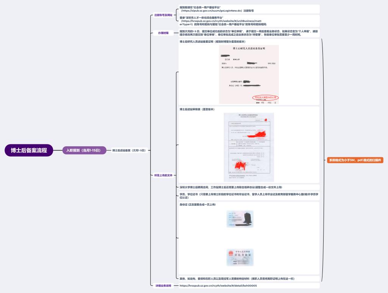
Task: Click the 博士后研究人员进站备案证明 document image
Action: click(x=249, y=74)
